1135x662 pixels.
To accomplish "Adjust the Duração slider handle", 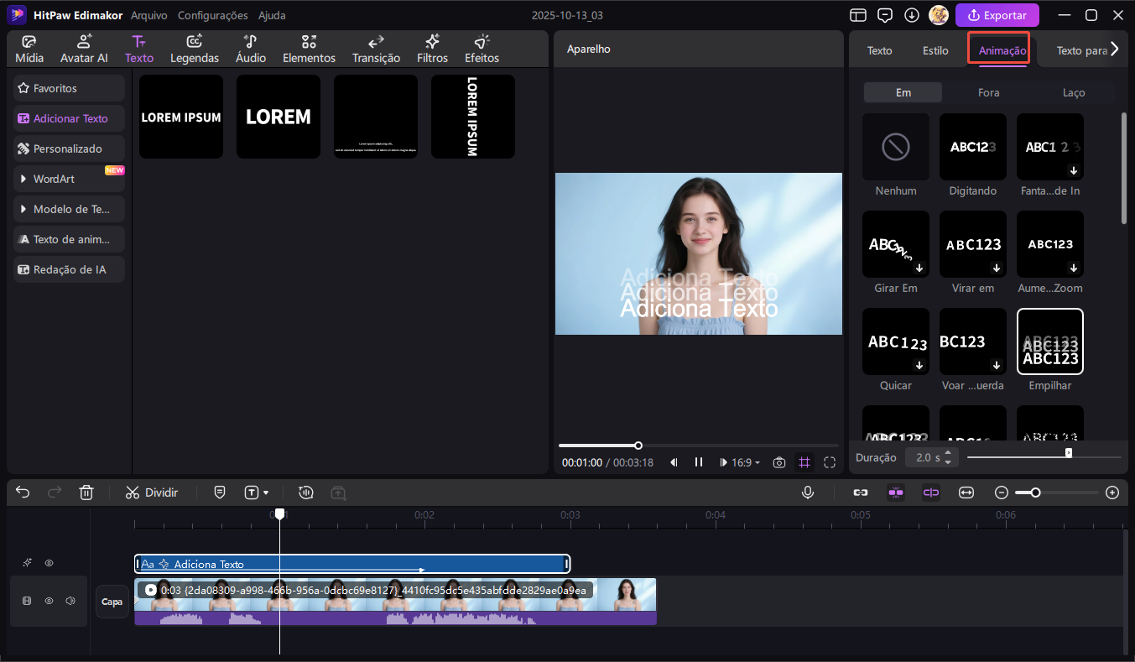I will pos(1068,453).
